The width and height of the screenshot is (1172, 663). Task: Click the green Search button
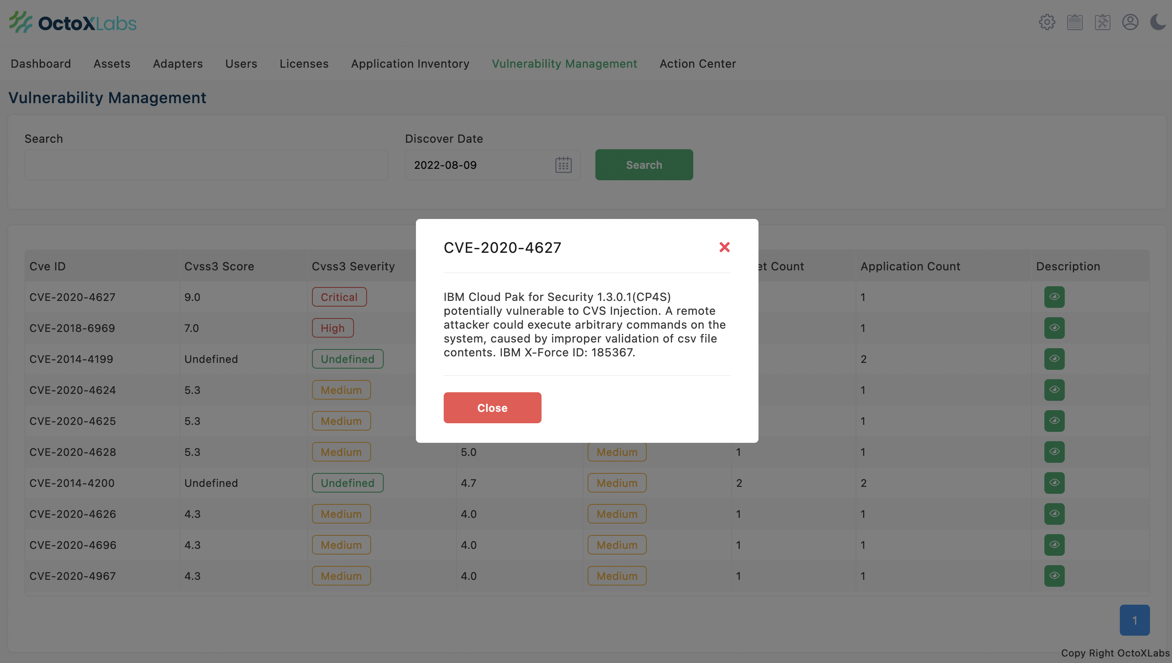(644, 165)
